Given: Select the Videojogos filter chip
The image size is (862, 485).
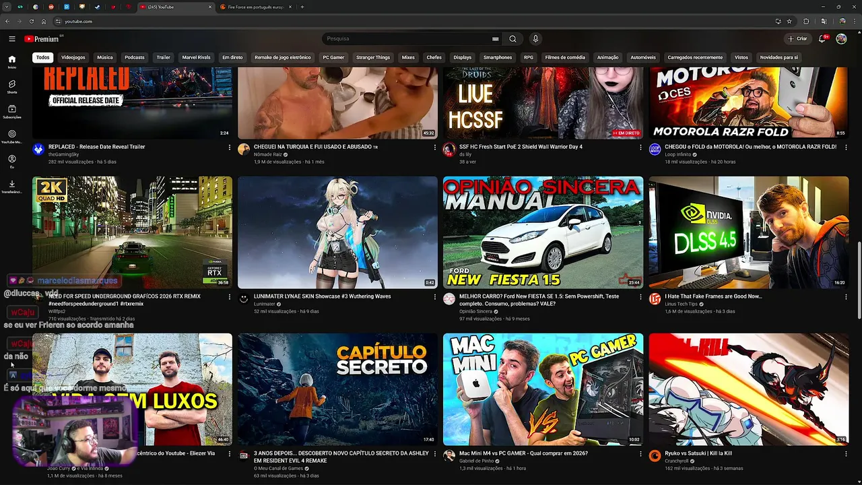Looking at the screenshot, I should [73, 57].
